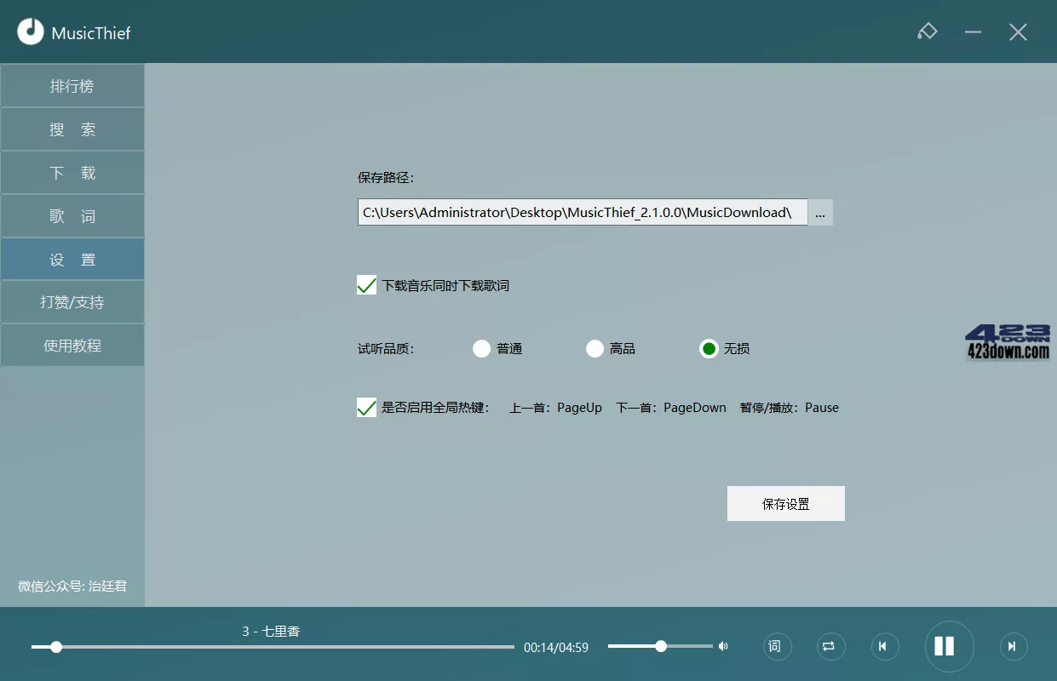Toggle the enable global hotkeys checkbox
Image resolution: width=1057 pixels, height=681 pixels.
[x=366, y=407]
